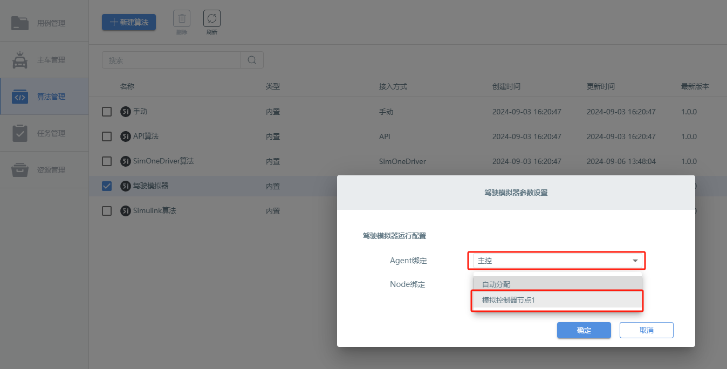Select 任务管理 clipboard icon in sidebar
The width and height of the screenshot is (727, 369).
(x=20, y=133)
